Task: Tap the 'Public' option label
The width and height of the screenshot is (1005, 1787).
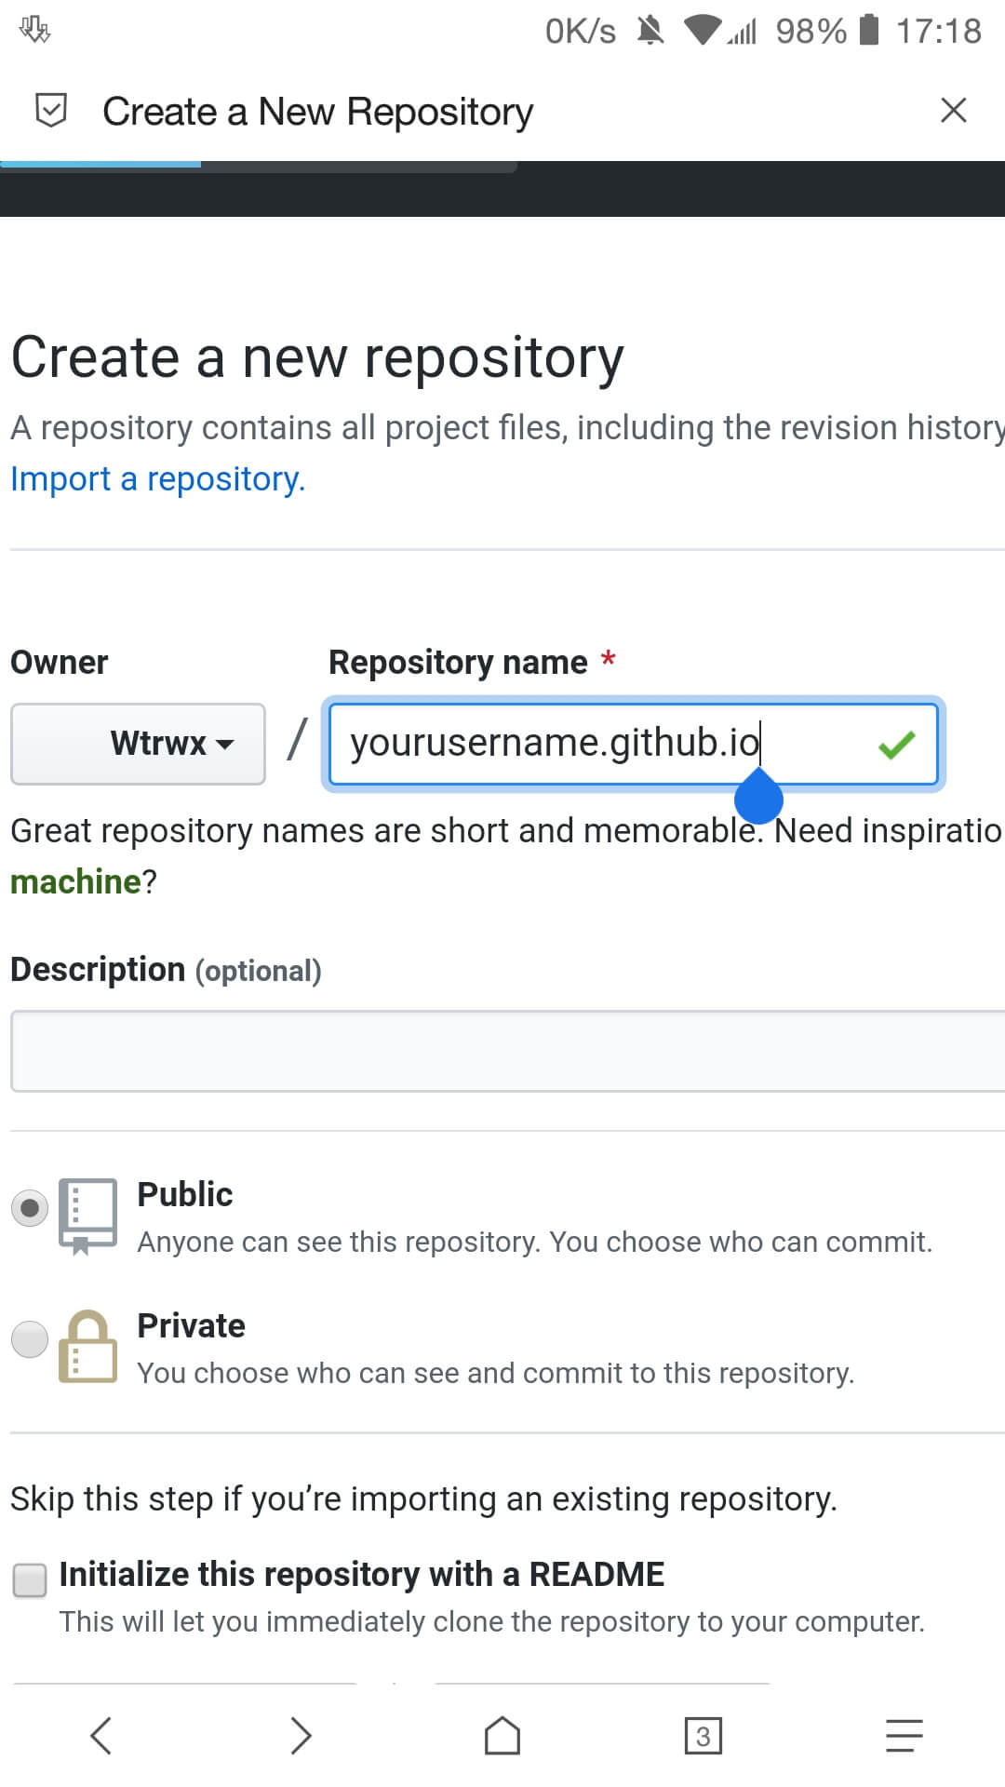Action: (185, 1194)
